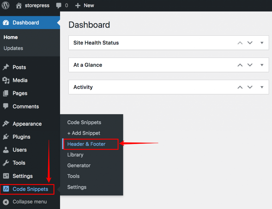Click the WordPress logo icon

[6, 5]
